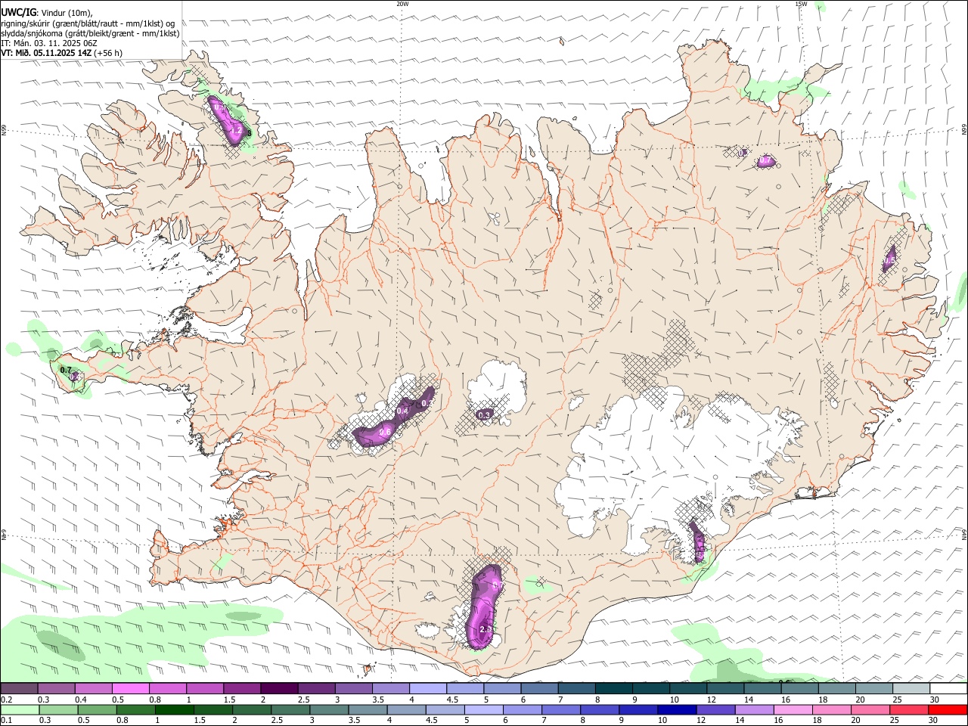Pick the darkest green swatch labeled 1
This screenshot has height=726, width=968.
point(174,709)
